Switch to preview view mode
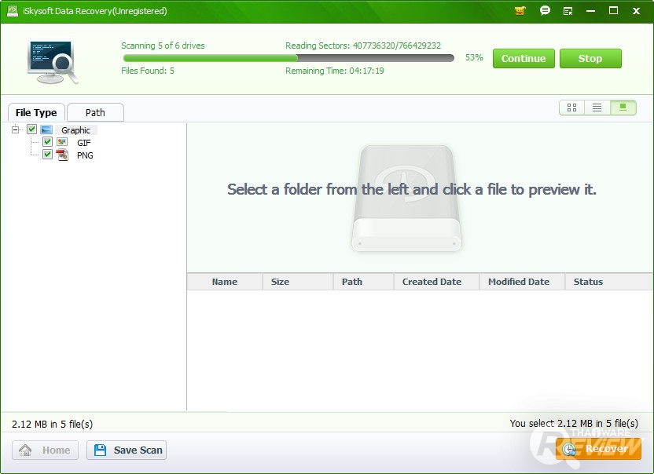This screenshot has width=654, height=474. coord(623,108)
